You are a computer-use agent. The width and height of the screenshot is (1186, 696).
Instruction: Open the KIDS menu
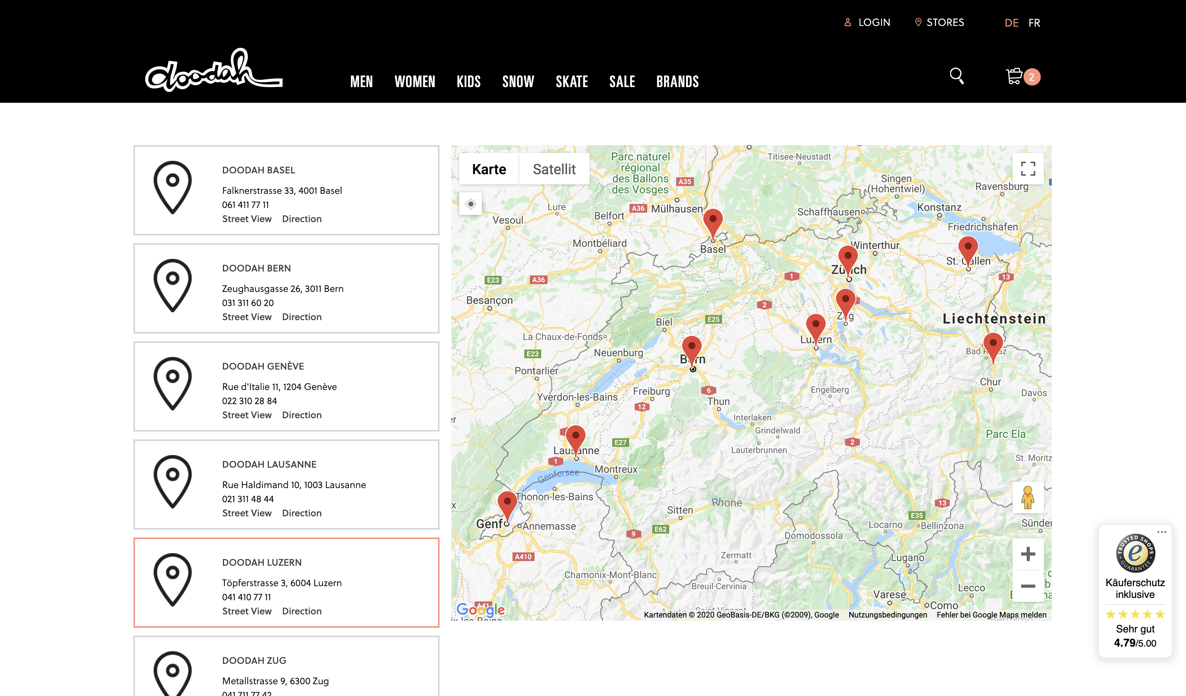[x=469, y=82]
